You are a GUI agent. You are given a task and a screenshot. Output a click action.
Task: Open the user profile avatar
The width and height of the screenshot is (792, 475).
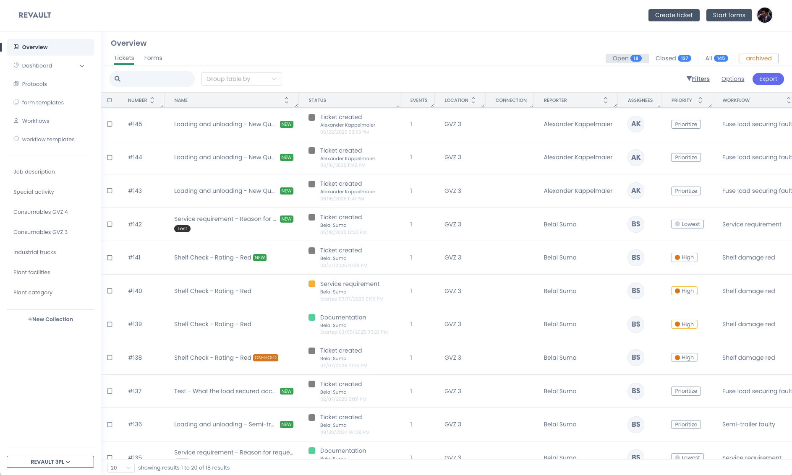[764, 15]
